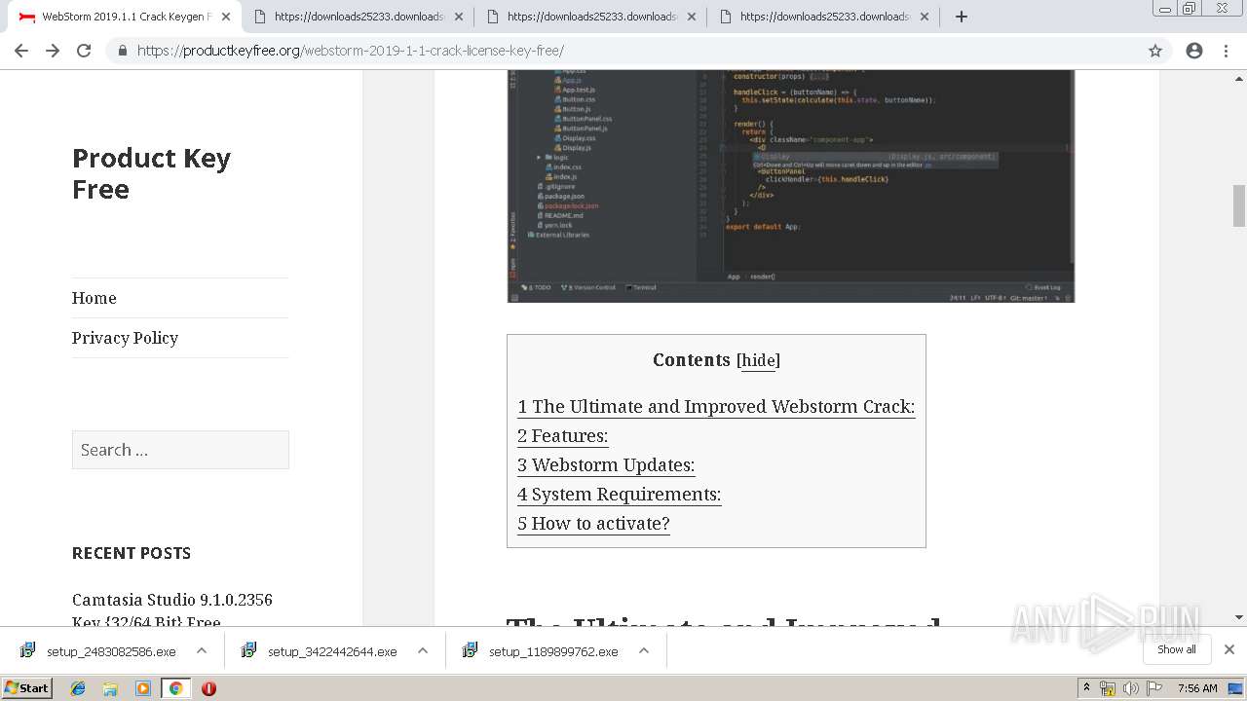Open the Chrome profile account icon
The width and height of the screenshot is (1247, 701).
point(1194,51)
